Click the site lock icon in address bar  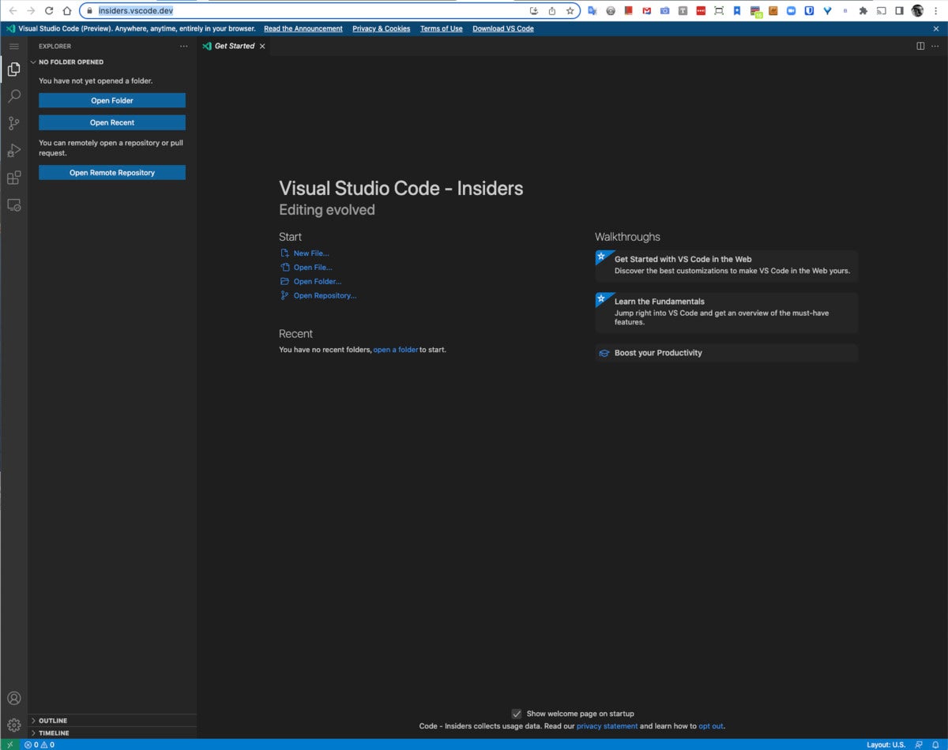click(x=88, y=11)
